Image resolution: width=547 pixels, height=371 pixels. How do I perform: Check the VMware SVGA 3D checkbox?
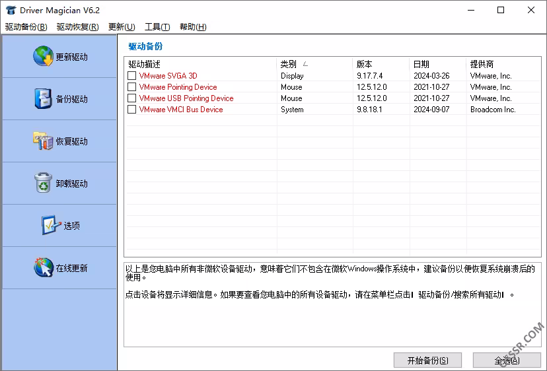point(132,76)
